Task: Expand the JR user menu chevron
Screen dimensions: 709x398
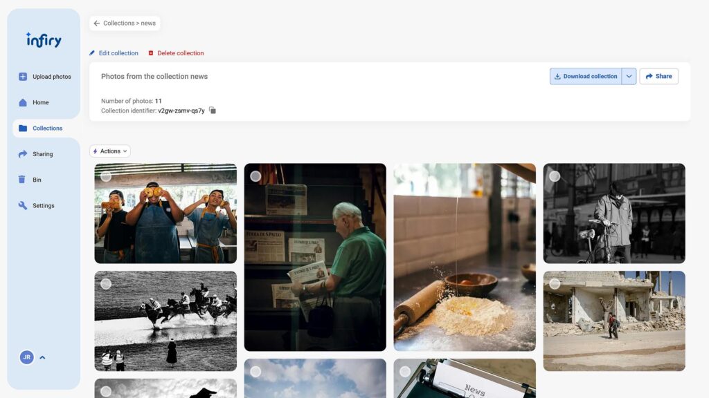Action: coord(42,357)
